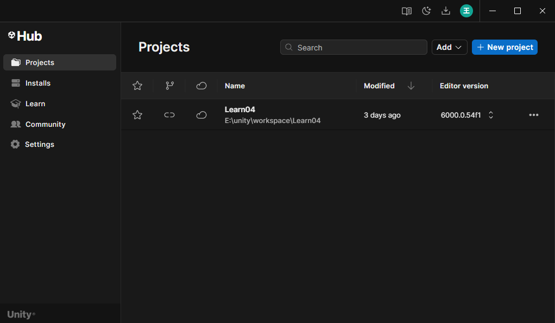Image resolution: width=555 pixels, height=323 pixels.
Task: Open the documentation book icon in title bar
Action: click(x=407, y=11)
